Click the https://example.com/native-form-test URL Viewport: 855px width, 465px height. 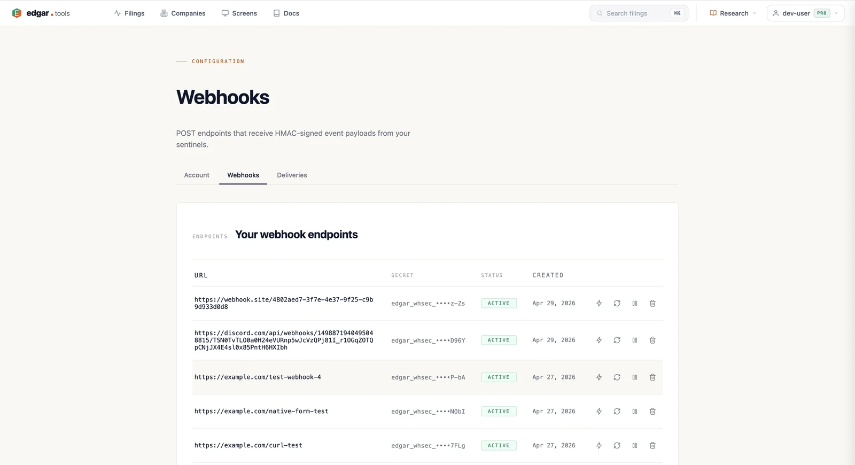[x=261, y=412]
